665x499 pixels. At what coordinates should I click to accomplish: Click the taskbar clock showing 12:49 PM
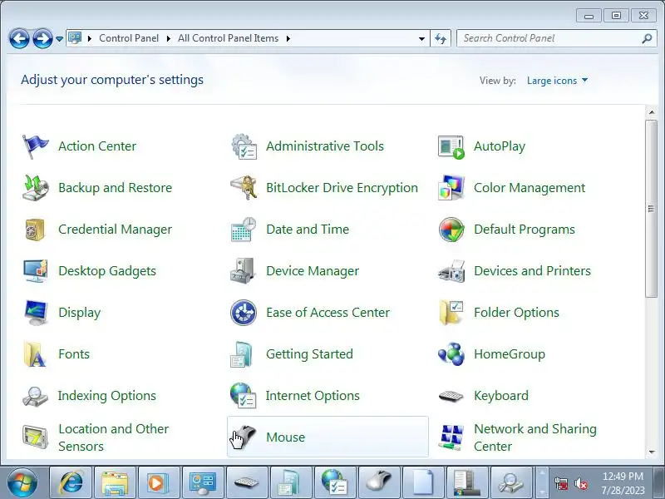tap(623, 483)
